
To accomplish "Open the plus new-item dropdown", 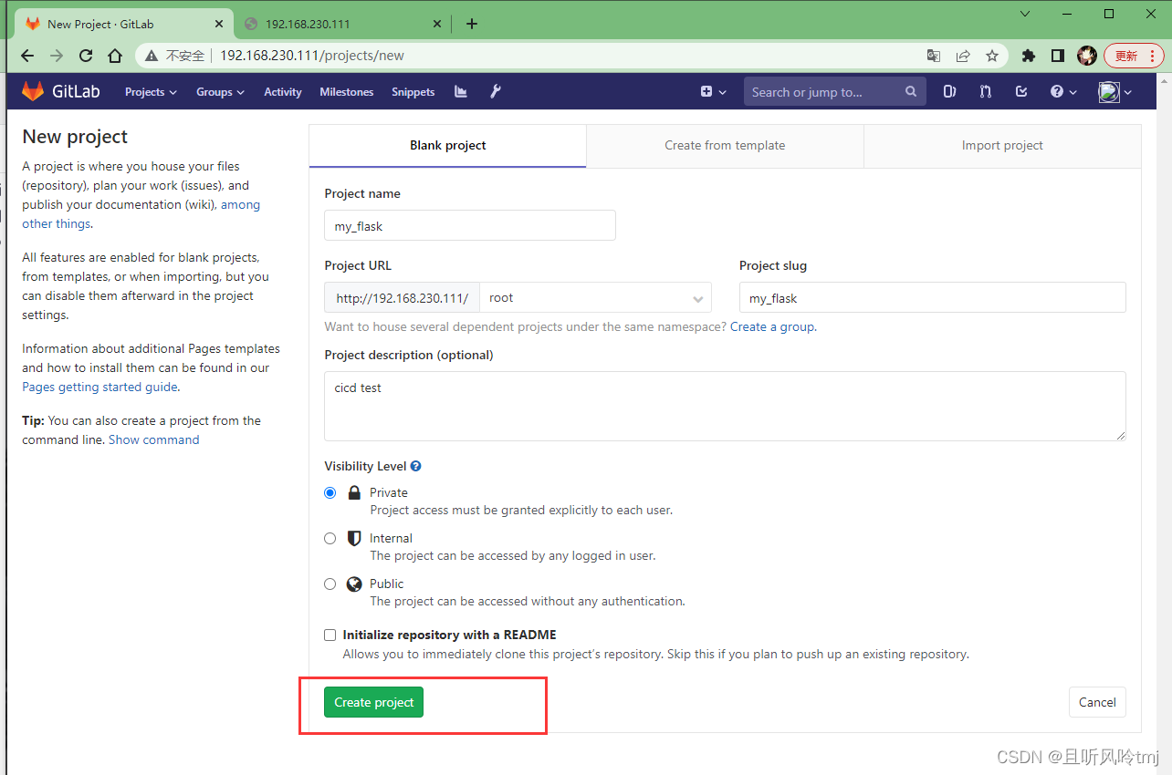I will 714,91.
